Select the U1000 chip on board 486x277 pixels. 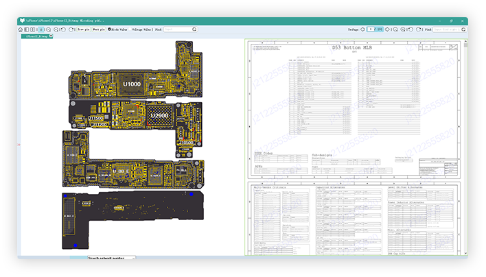coord(132,84)
